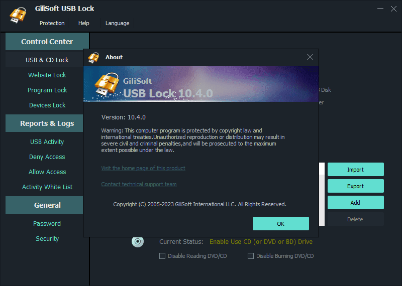View USB Activity report
The height and width of the screenshot is (286, 402).
click(47, 142)
